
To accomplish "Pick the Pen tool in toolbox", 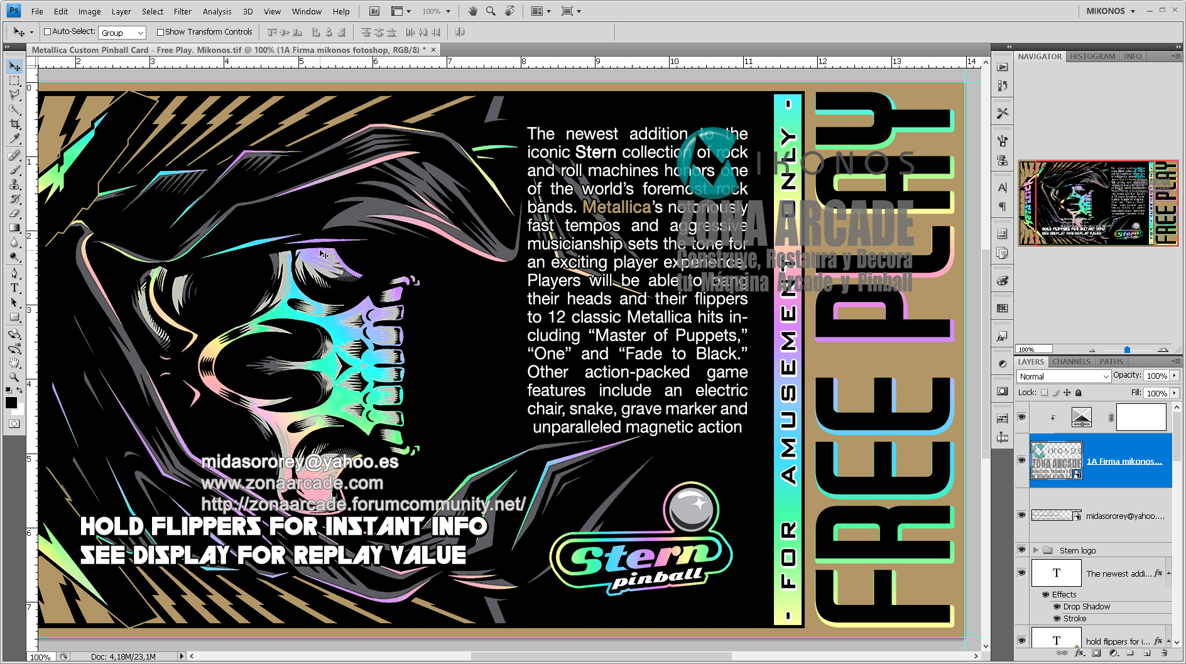I will 14,273.
